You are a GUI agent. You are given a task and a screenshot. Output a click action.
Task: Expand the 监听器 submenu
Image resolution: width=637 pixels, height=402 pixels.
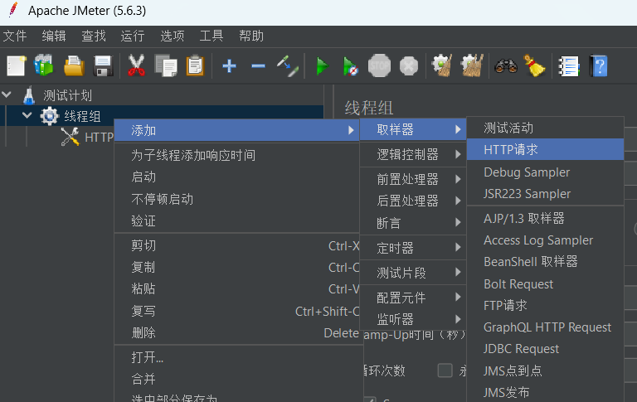413,319
